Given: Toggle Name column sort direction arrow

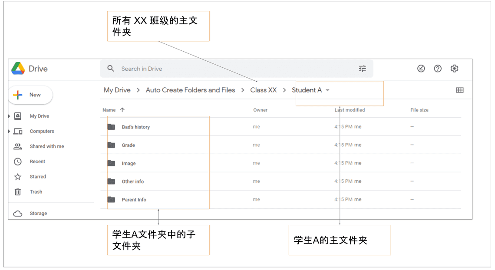Looking at the screenshot, I should tap(122, 110).
